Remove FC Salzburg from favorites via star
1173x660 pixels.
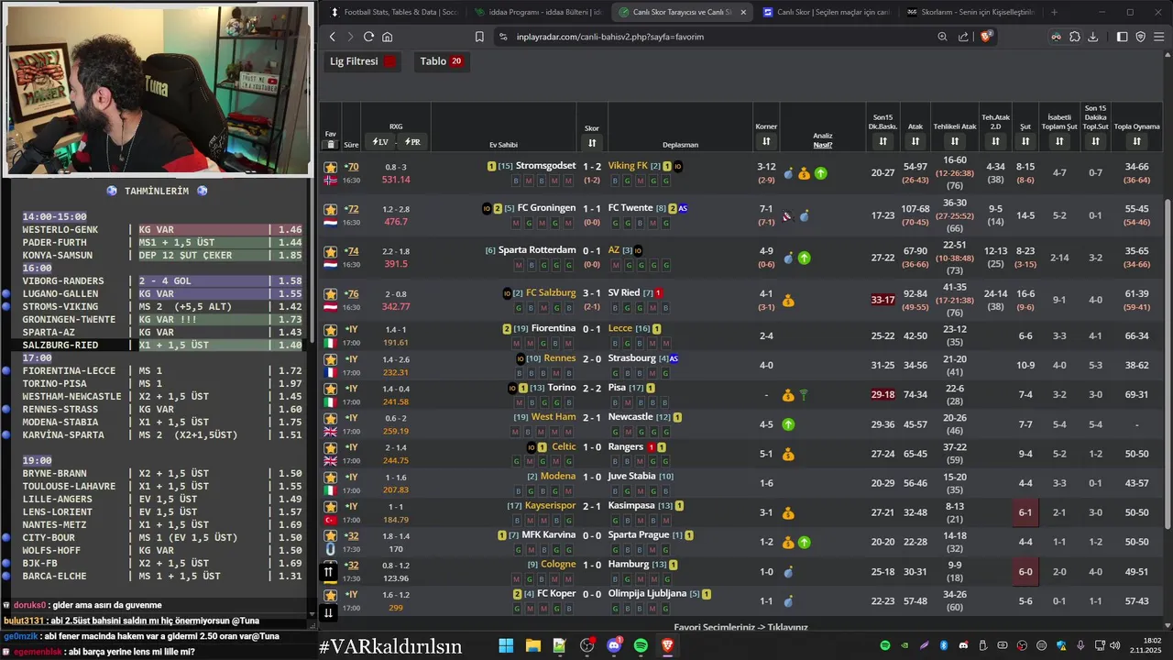pos(331,294)
